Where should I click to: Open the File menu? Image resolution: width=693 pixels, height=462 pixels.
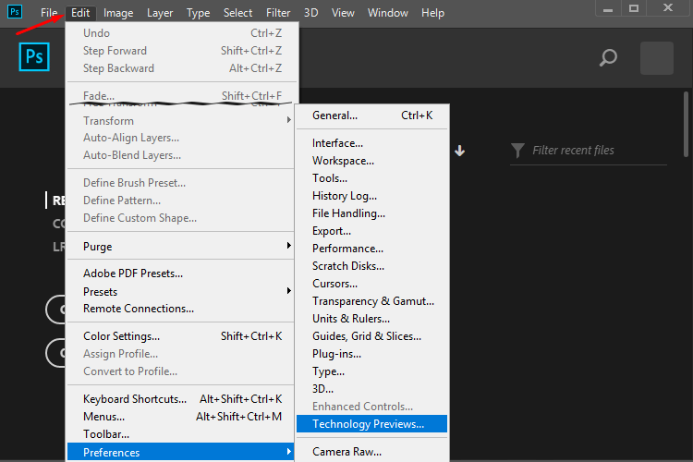click(49, 13)
